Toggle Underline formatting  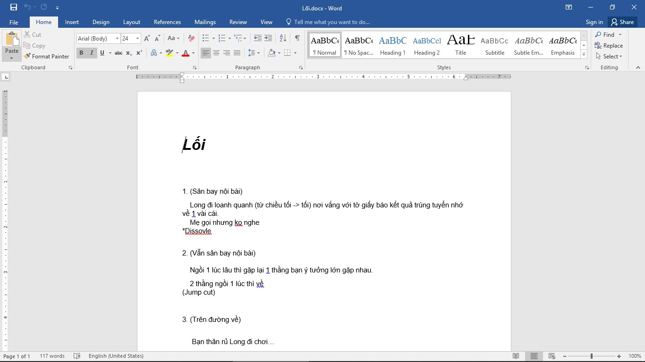[102, 53]
